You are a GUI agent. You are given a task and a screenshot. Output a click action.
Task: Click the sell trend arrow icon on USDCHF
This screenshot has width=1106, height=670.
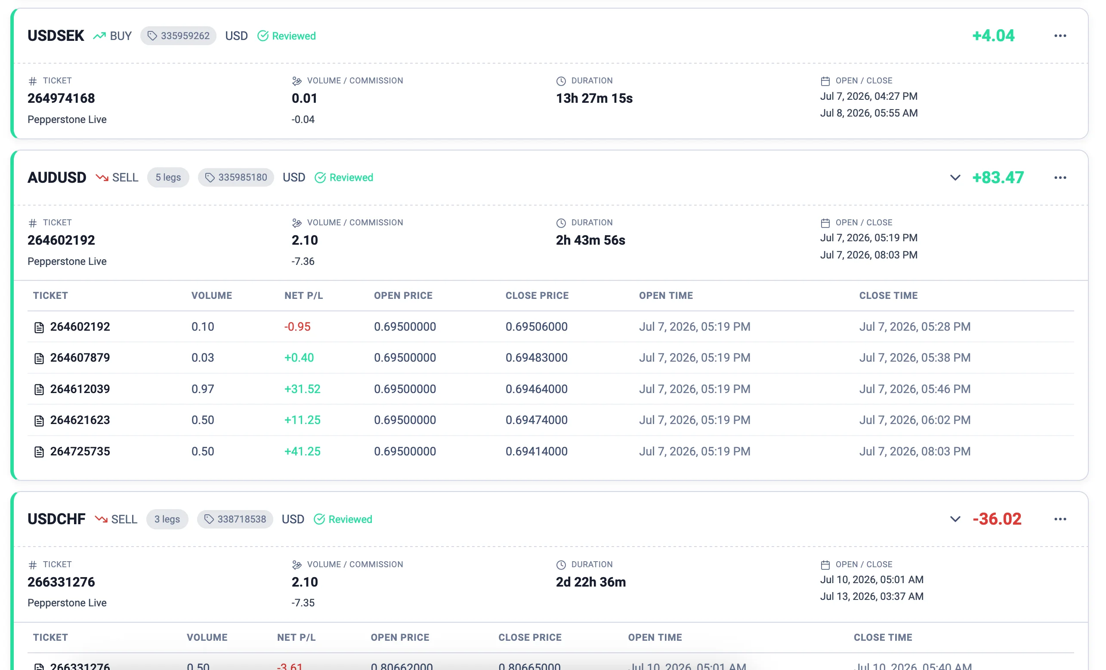[101, 519]
